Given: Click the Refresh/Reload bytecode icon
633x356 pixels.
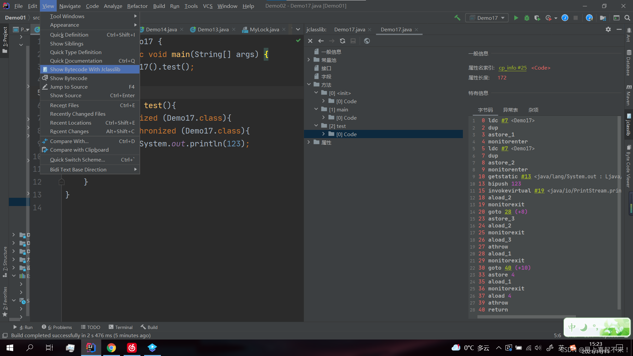Looking at the screenshot, I should click(x=343, y=41).
